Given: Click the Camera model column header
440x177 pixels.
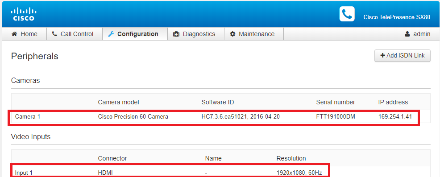Looking at the screenshot, I should click(x=118, y=102).
